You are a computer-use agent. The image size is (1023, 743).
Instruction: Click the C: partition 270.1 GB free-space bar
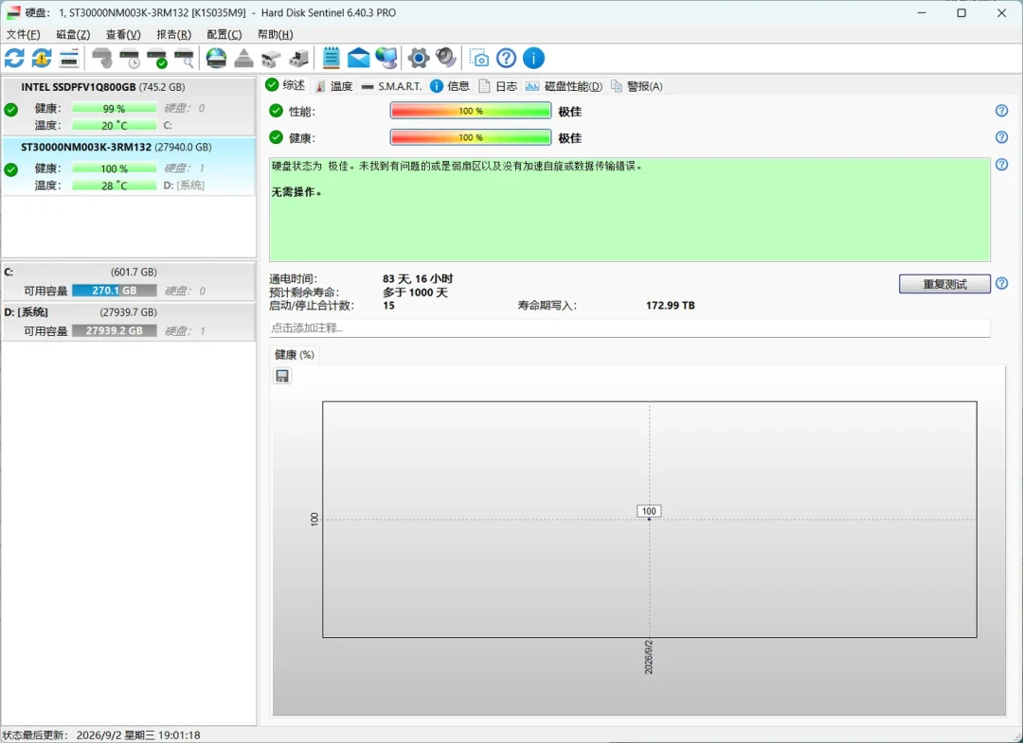pos(115,291)
